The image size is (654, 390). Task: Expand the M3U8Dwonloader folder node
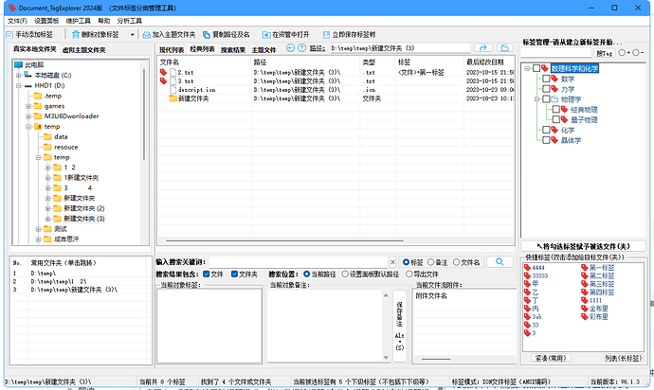click(x=28, y=116)
